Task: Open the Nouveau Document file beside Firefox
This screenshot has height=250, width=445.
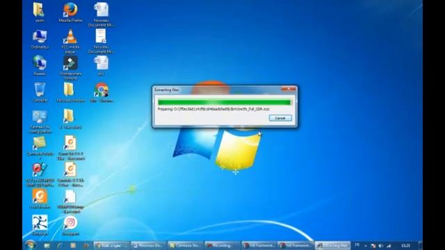Action: 101,15
